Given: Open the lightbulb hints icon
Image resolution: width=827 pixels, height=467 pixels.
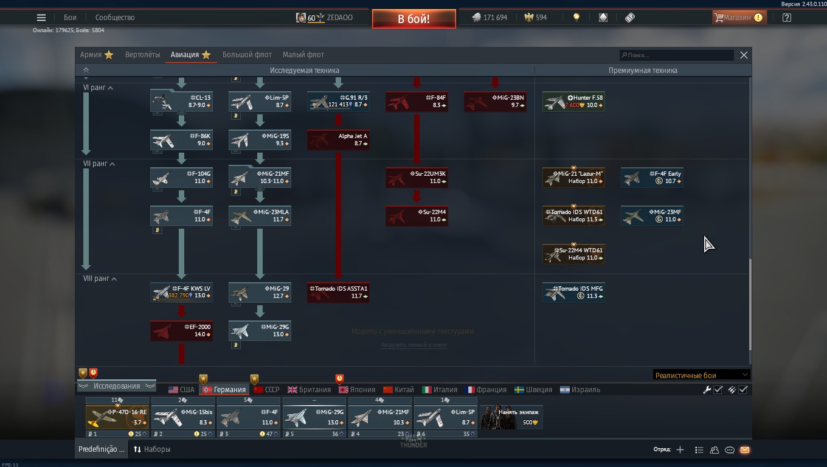Looking at the screenshot, I should click(x=576, y=18).
